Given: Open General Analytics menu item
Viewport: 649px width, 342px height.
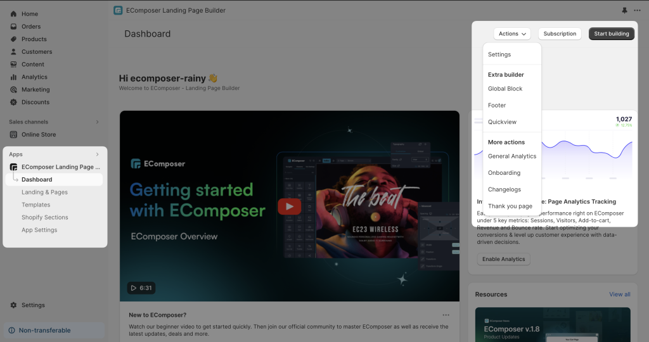Looking at the screenshot, I should pos(512,156).
